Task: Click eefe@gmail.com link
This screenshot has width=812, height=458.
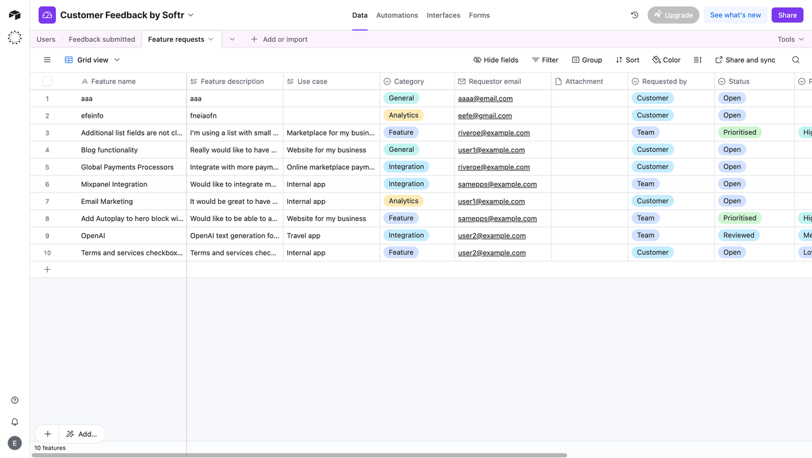Action: (485, 116)
